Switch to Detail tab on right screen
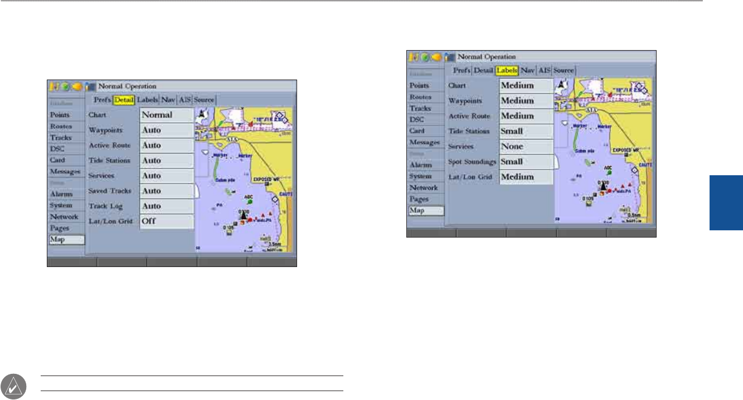 (x=483, y=70)
